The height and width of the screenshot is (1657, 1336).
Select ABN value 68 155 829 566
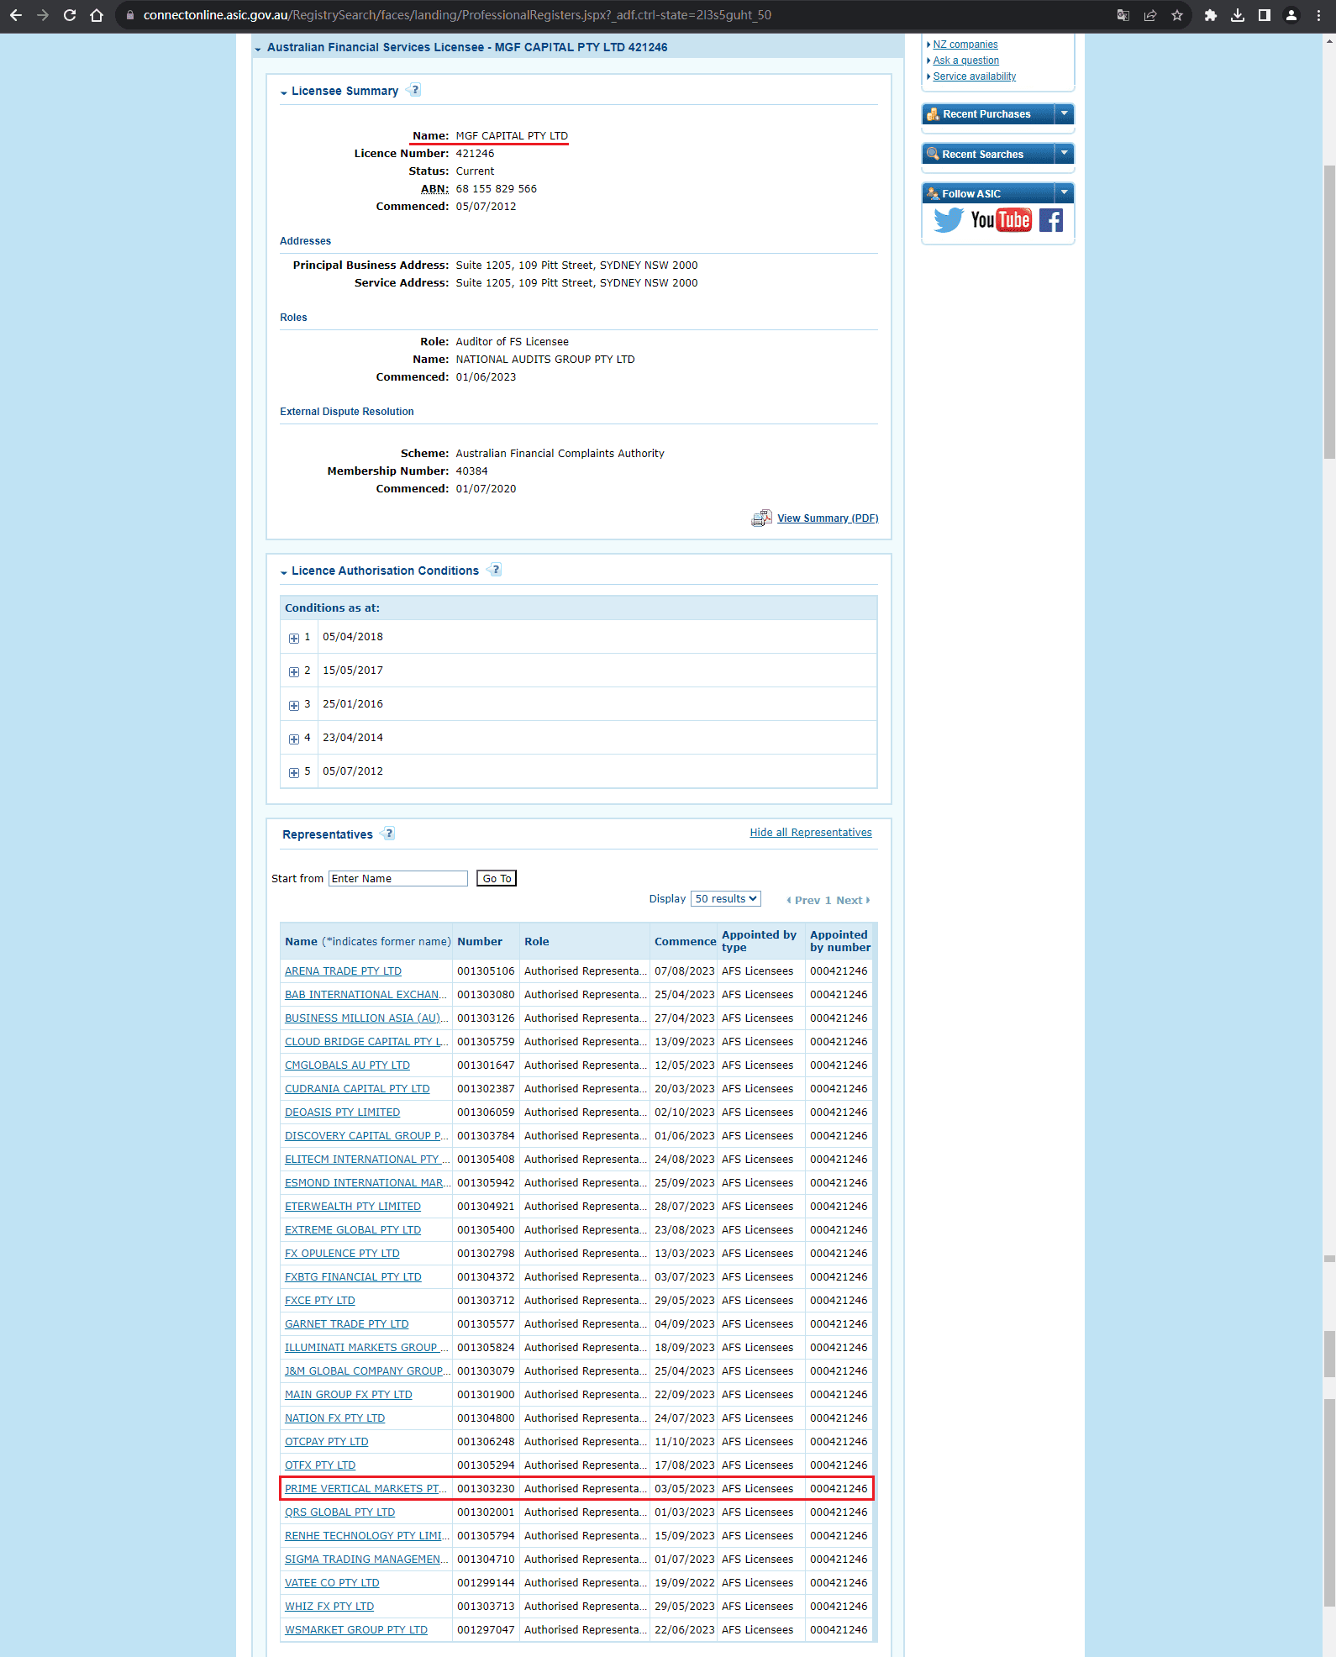[496, 188]
